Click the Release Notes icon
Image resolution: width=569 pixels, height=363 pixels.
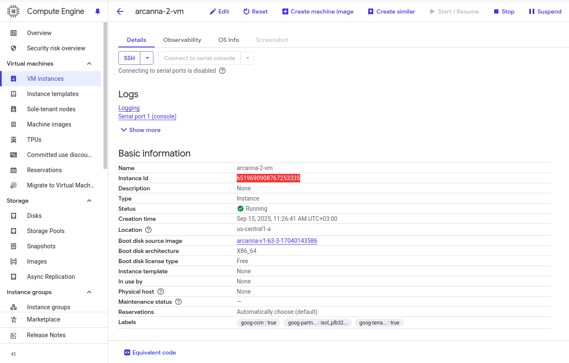14,335
